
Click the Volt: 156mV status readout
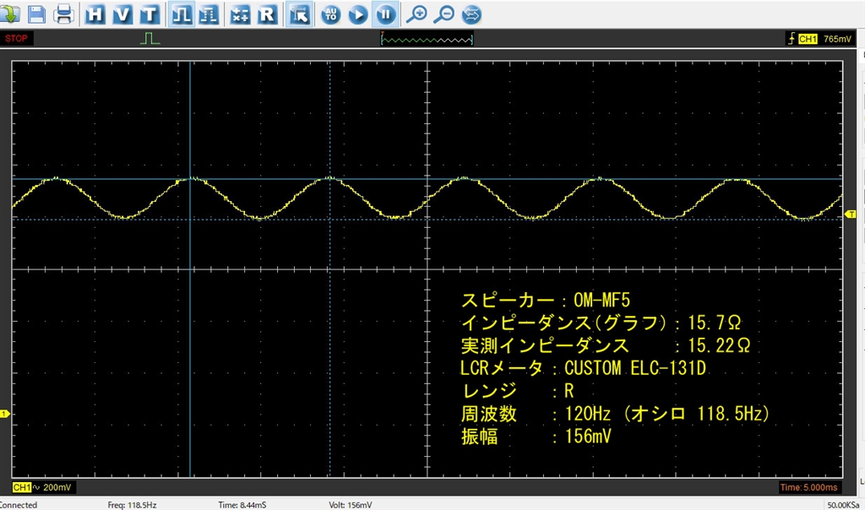click(351, 505)
